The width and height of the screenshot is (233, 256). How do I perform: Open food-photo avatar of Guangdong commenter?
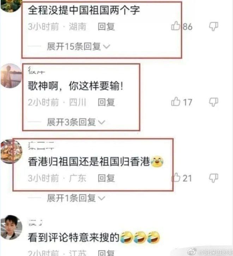(x=11, y=152)
